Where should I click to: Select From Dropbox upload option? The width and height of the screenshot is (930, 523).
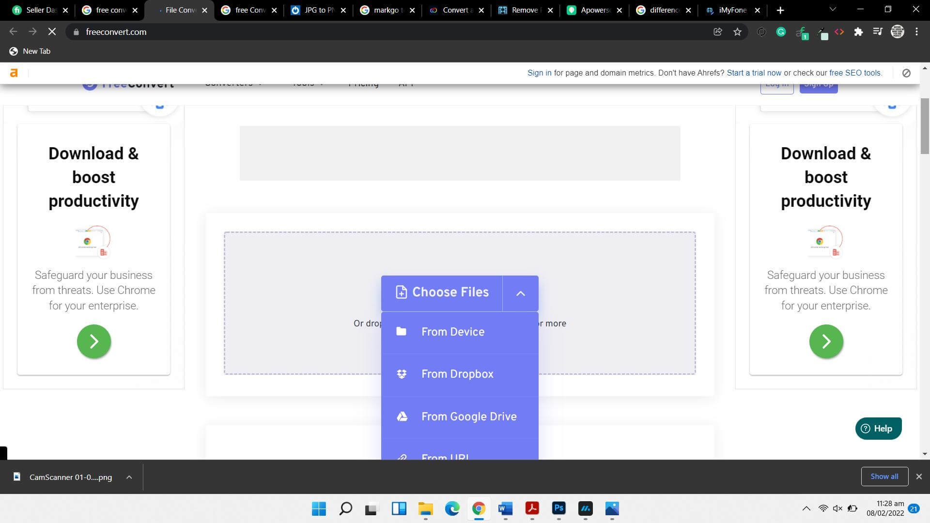point(457,373)
